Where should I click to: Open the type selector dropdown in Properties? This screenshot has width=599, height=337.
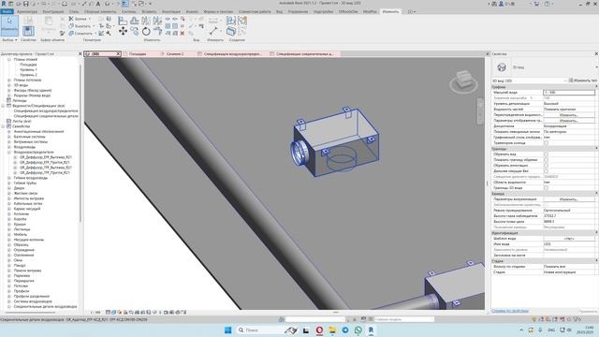pos(596,67)
